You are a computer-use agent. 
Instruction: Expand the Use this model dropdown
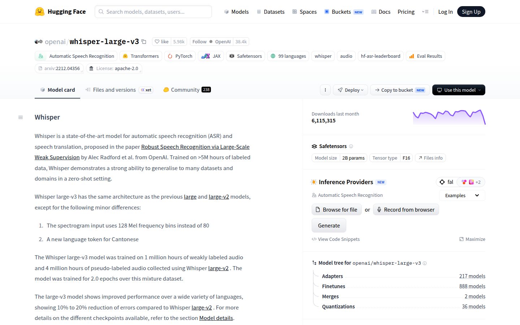[x=459, y=90]
